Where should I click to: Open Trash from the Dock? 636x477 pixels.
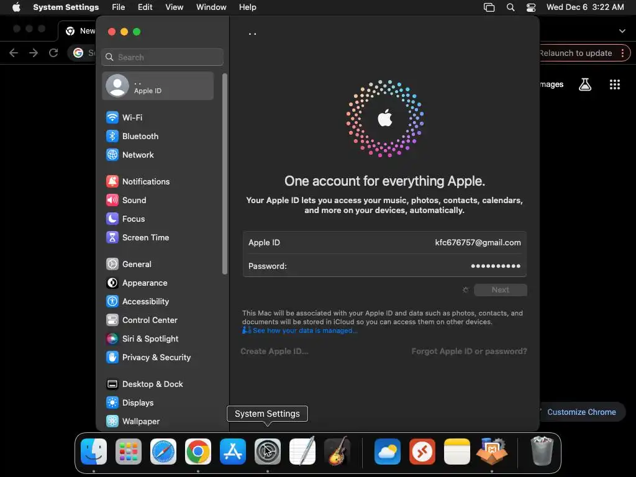click(x=542, y=452)
